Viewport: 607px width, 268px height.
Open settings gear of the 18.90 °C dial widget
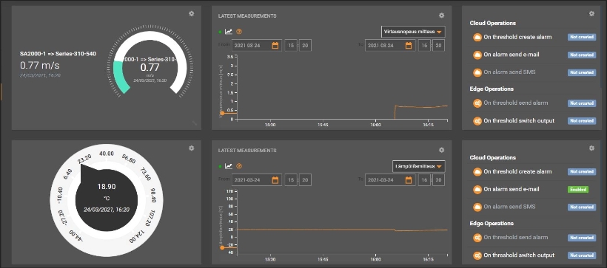click(191, 148)
